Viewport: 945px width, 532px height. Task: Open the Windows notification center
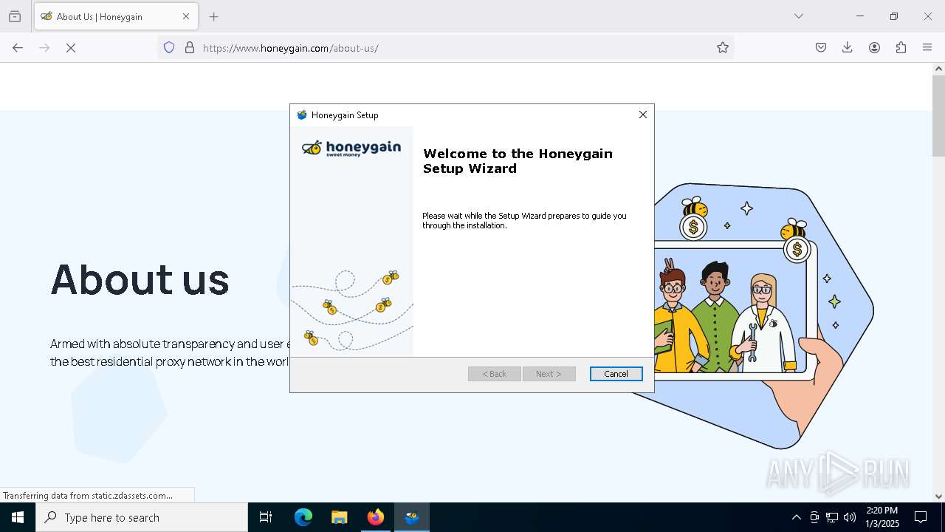921,517
